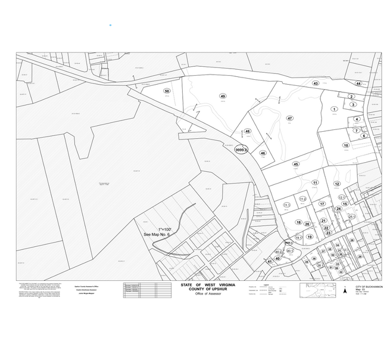The height and width of the screenshot is (344, 387).
Task: Select the parcel 9999.3 marker
Action: click(241, 149)
